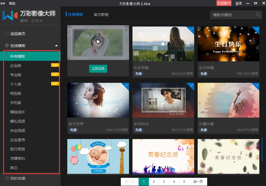Click the 升级账户 button
The width and height of the screenshot is (266, 186).
[223, 3]
